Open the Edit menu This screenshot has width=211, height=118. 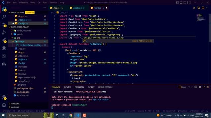15,3
